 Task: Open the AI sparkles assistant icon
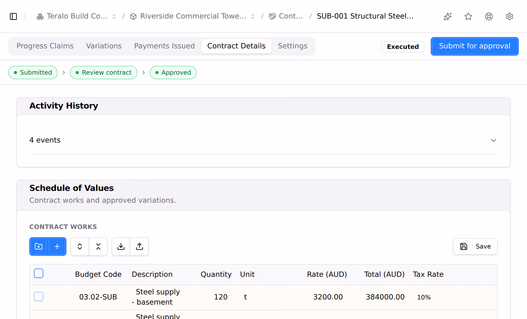(447, 16)
